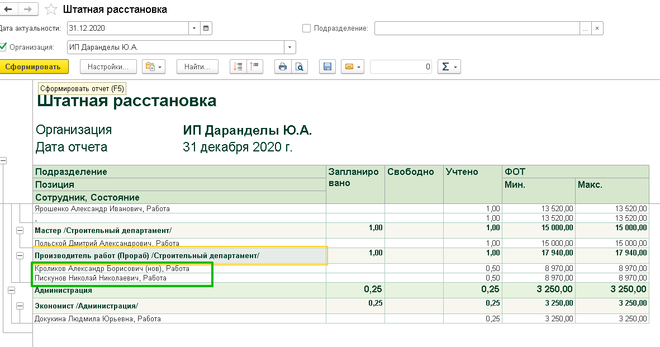
Task: Click the Позиция table header cell
Action: coord(180,184)
